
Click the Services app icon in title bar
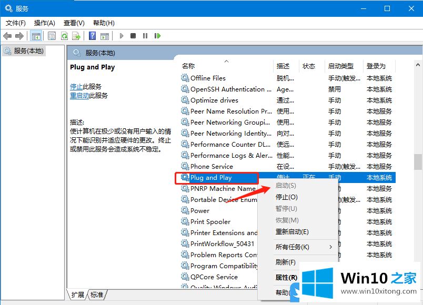click(x=8, y=8)
